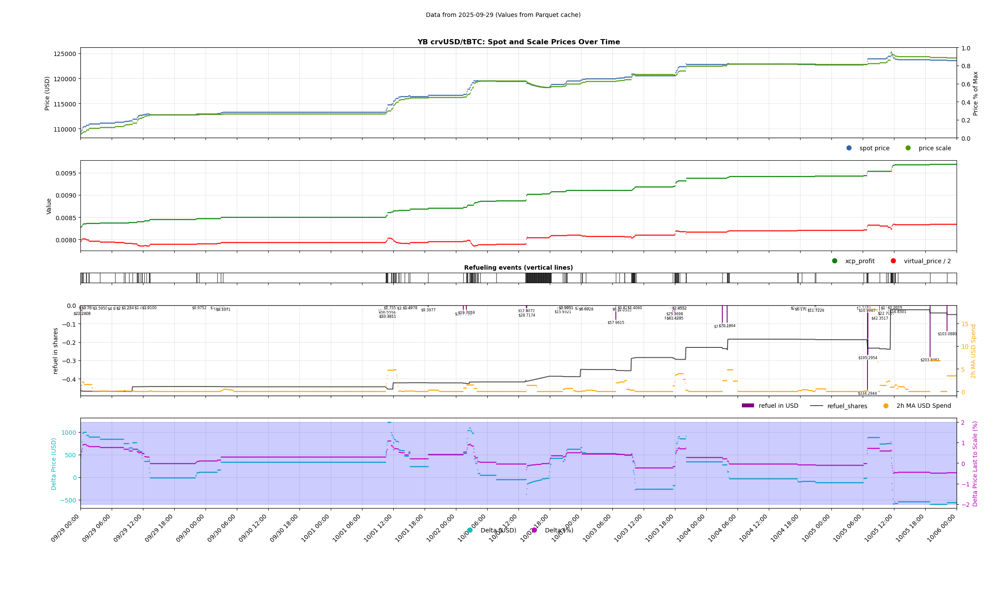Screen dimensions: 1007x598
Task: Click the Data from 2025-09-29 header text
Action: point(503,15)
